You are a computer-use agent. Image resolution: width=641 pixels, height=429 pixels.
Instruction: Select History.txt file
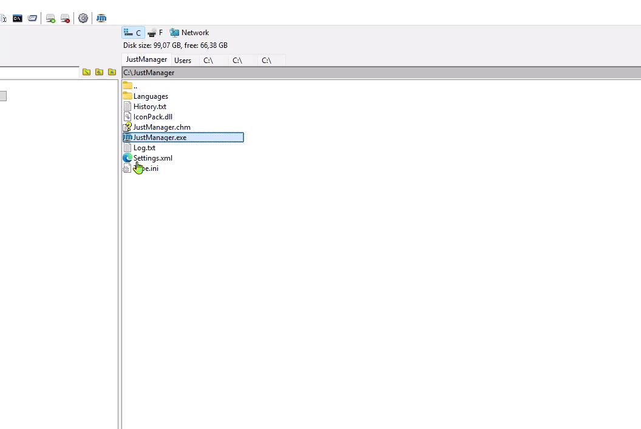click(144, 107)
